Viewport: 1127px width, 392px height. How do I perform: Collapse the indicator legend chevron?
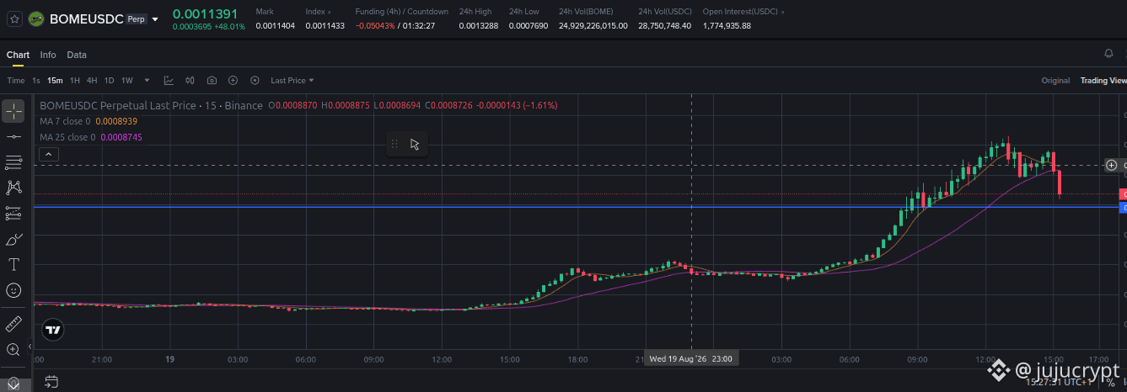point(49,154)
